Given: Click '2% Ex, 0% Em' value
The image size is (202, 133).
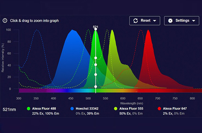Looking at the screenshot, I should tap(174, 114).
